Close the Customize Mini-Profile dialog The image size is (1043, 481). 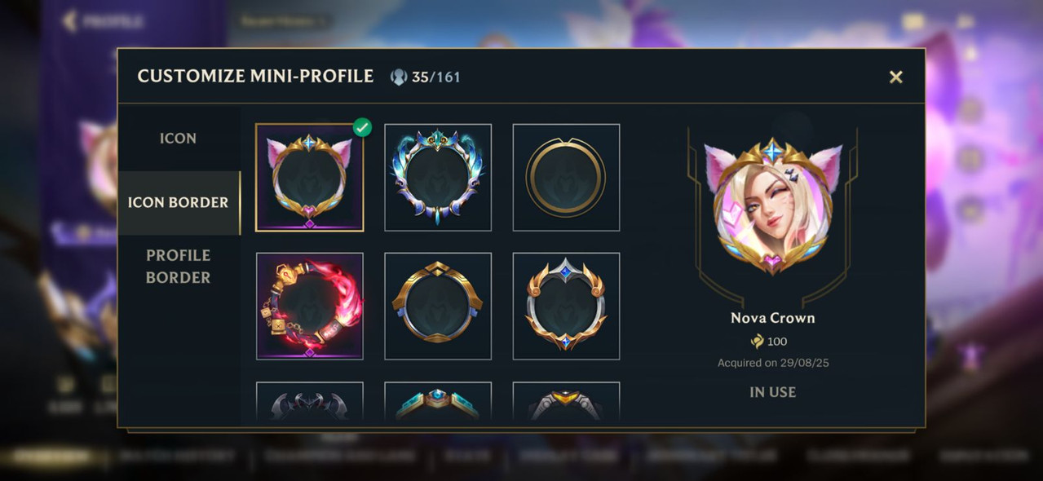[x=895, y=77]
